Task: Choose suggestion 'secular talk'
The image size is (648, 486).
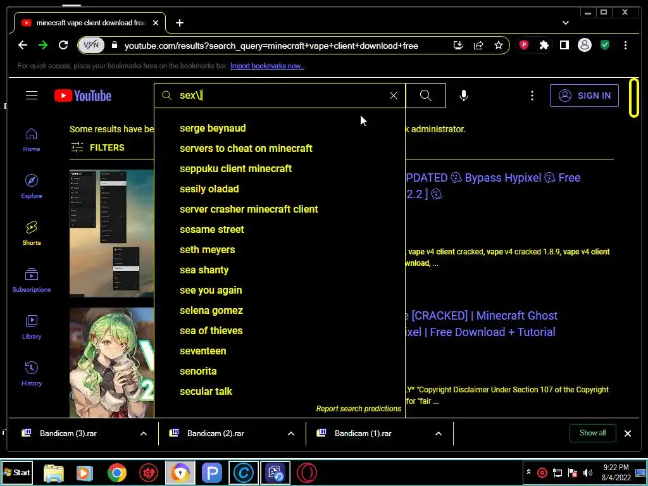Action: [x=279, y=391]
